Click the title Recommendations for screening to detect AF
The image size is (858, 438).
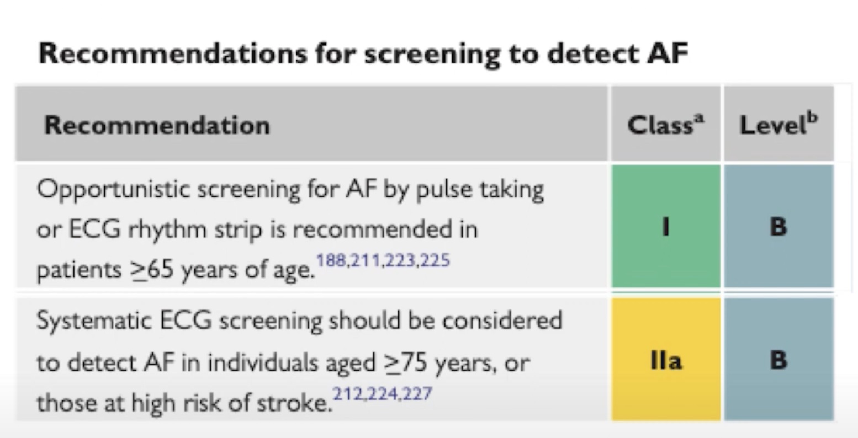[x=363, y=54]
